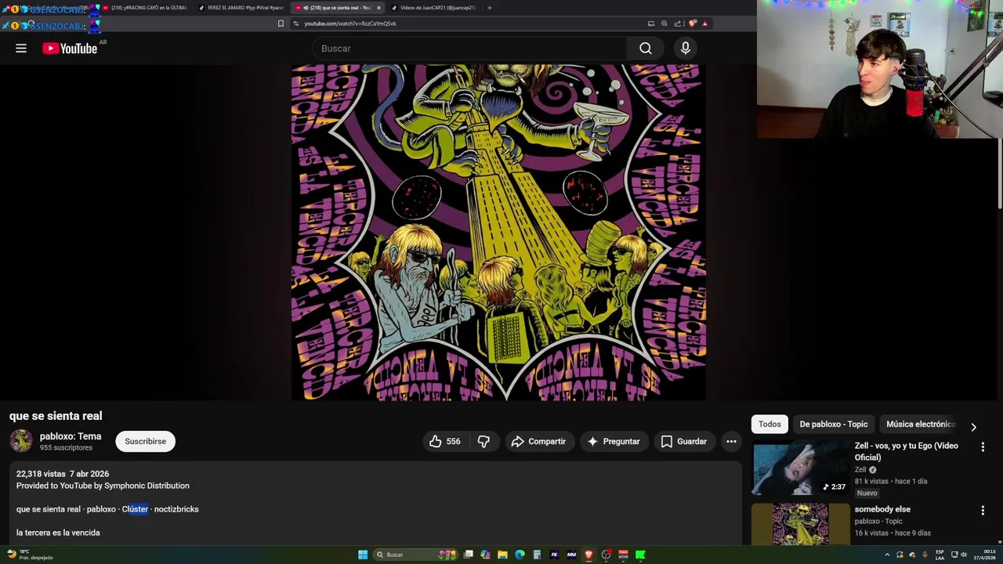Click the Preguntar ask button
The height and width of the screenshot is (564, 1003).
(x=614, y=442)
